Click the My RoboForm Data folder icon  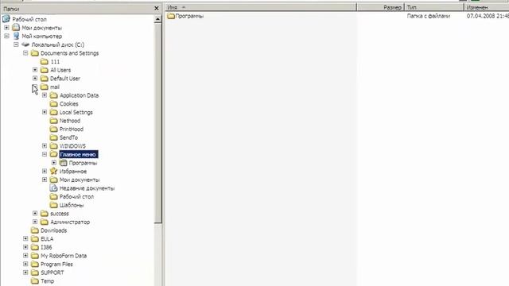pyautogui.click(x=35, y=256)
